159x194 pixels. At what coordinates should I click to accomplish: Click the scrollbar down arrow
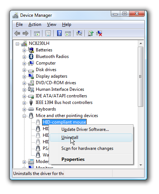(141, 165)
